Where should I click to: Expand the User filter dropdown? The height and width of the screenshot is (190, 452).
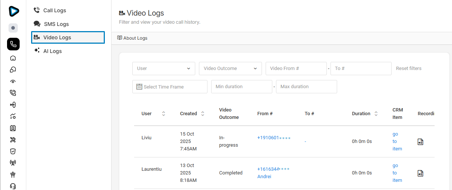[x=163, y=69]
